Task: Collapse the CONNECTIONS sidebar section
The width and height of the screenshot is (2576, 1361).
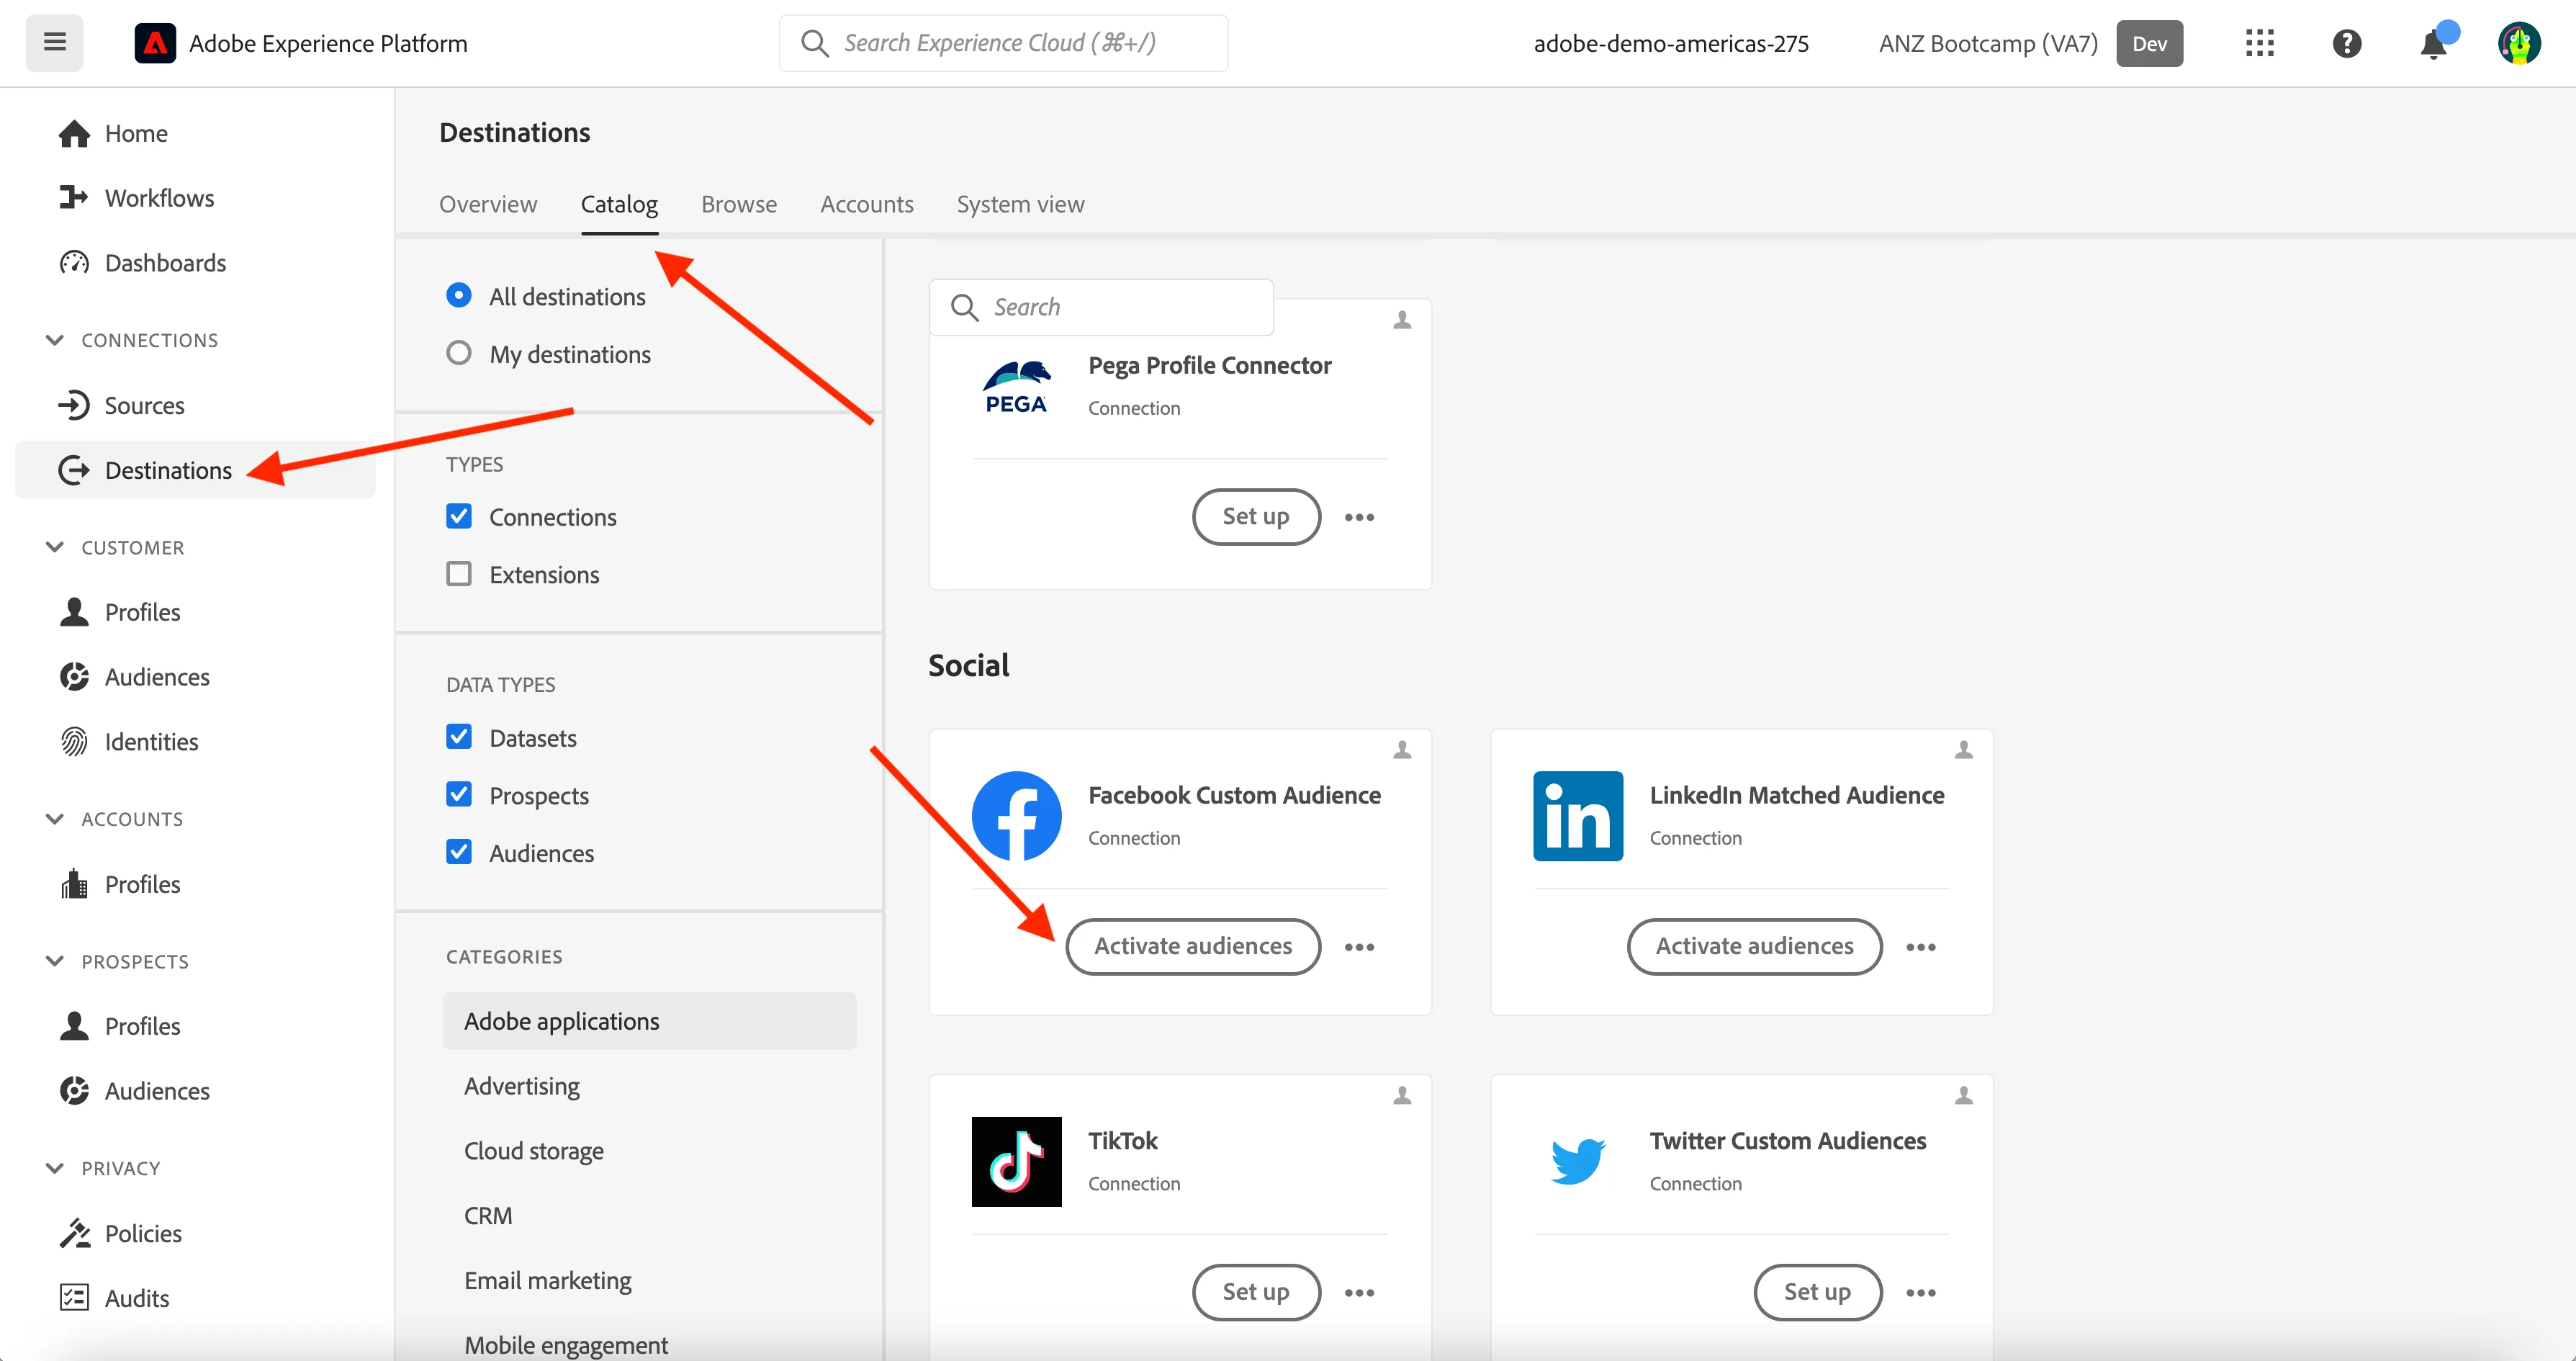Action: click(x=55, y=340)
